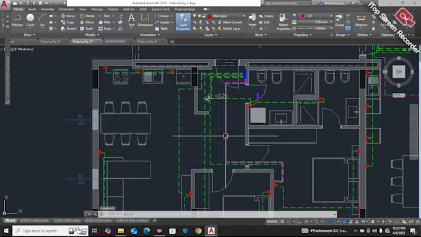Click the Stretch tool

[69, 28]
